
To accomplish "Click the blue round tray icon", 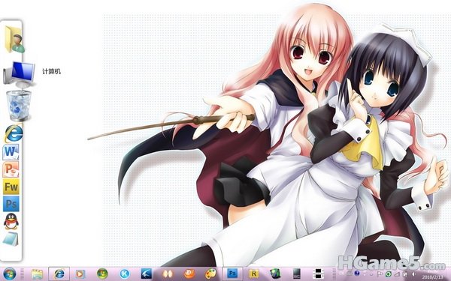I will point(357,274).
